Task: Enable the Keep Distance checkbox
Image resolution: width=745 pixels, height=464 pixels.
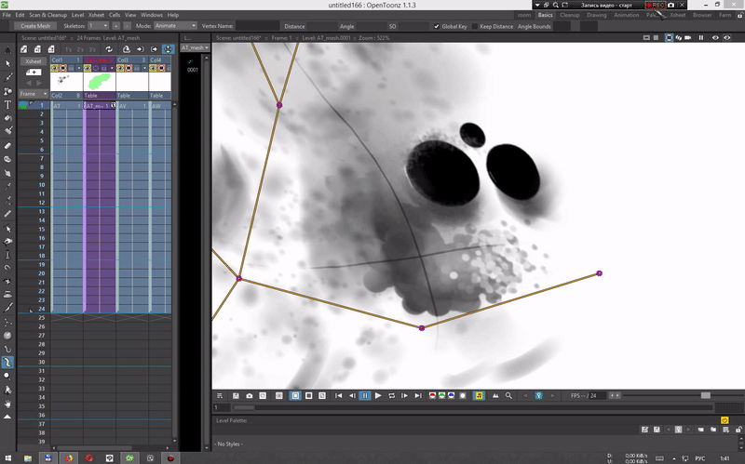Action: pos(474,26)
